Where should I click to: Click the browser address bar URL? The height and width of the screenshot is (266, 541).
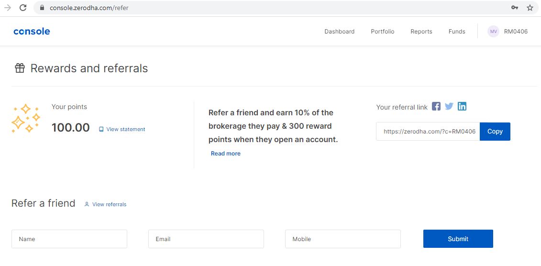pyautogui.click(x=89, y=8)
